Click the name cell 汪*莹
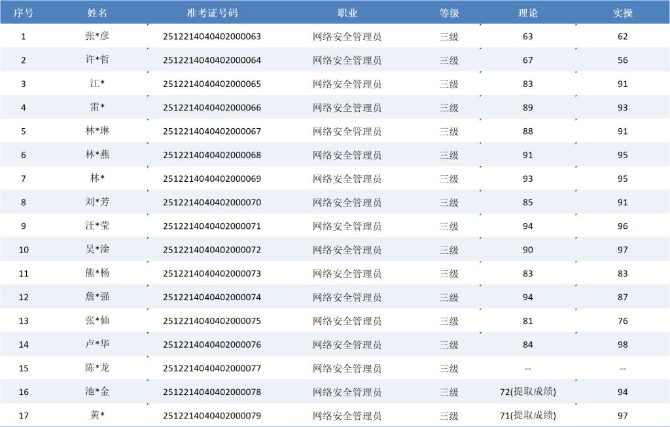The image size is (670, 427). point(97,226)
